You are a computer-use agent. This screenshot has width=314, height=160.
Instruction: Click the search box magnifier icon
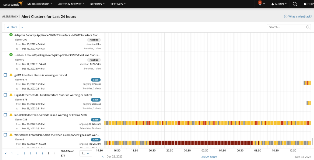click(x=308, y=27)
